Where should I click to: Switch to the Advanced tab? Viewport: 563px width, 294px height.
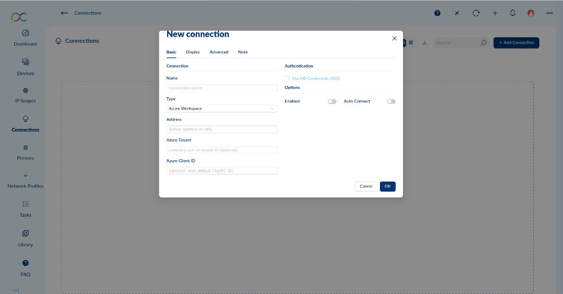(219, 52)
